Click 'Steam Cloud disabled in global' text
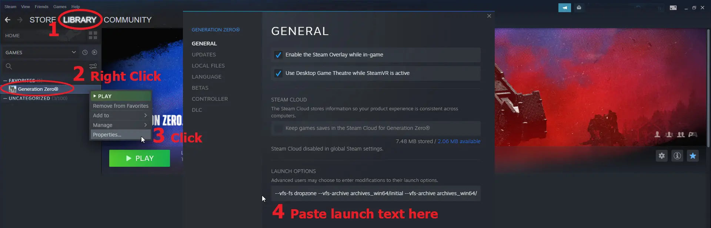 click(x=327, y=149)
